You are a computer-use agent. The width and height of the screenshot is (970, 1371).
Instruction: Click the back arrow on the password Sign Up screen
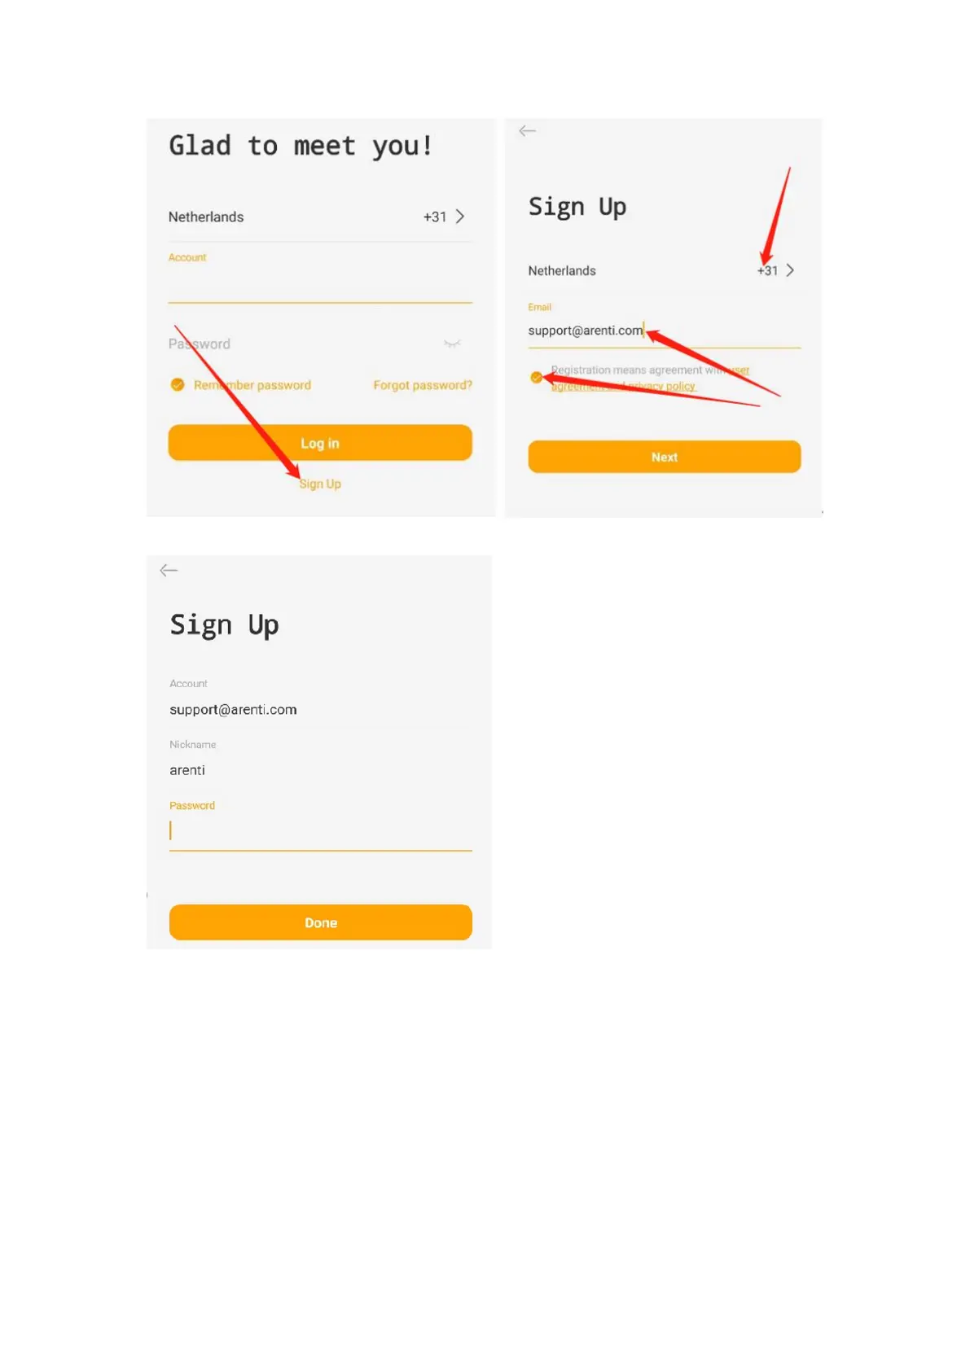(x=169, y=570)
